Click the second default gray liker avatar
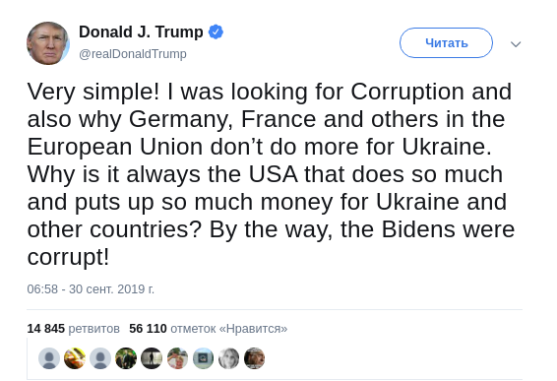The image size is (557, 381). tap(100, 358)
